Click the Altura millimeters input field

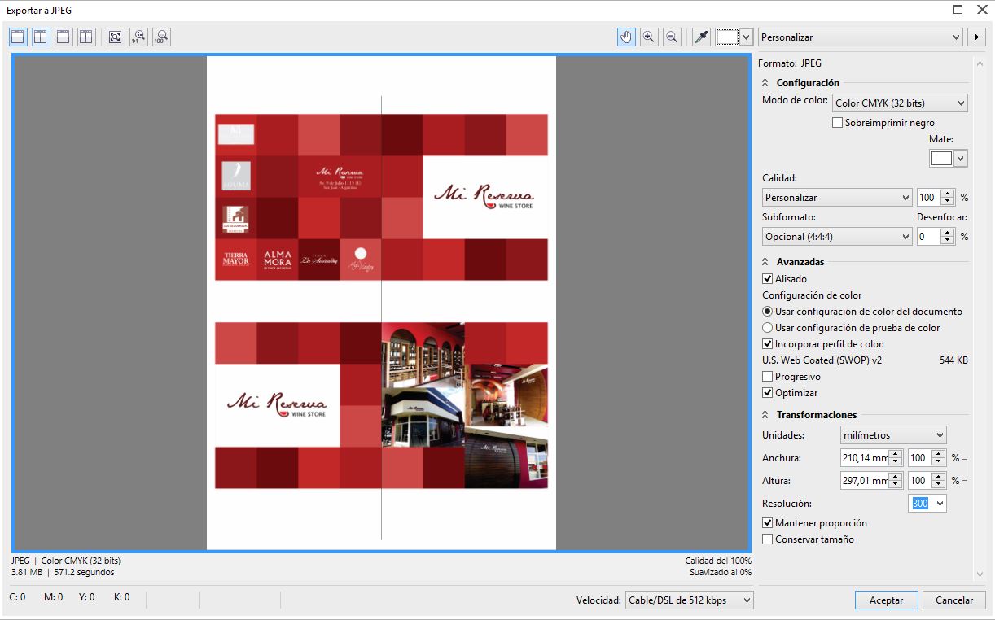click(x=865, y=481)
